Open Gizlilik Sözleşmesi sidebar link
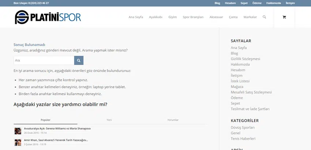Image resolution: width=311 pixels, height=150 pixels. (x=245, y=59)
